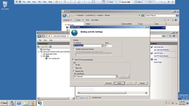189x106 pixels.
Task: Click the VMware send Ctrl+Alt+Del icon
Action: point(65,2)
